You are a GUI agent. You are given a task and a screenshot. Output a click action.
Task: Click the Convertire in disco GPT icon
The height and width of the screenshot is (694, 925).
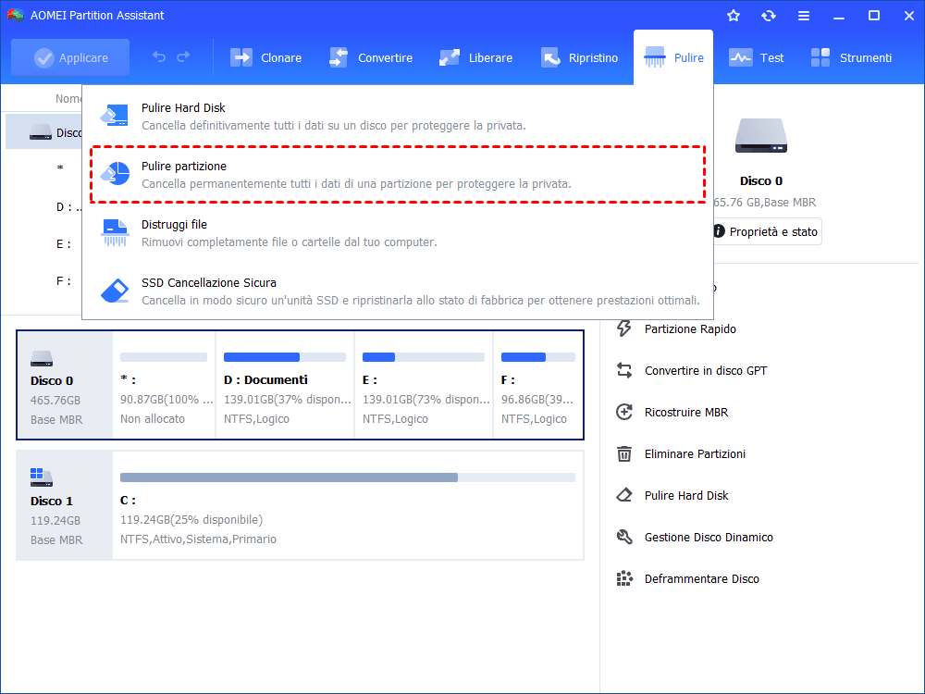(x=624, y=371)
